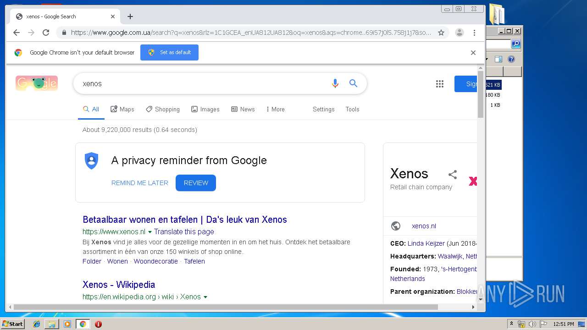The image size is (587, 330).
Task: Click Chrome's forward arrow
Action: pos(31,33)
